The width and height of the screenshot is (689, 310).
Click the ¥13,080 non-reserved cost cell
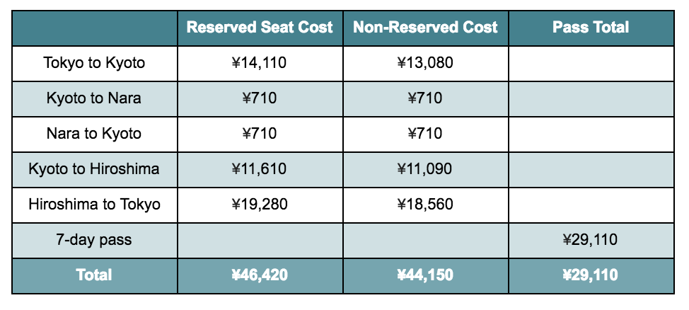(425, 63)
